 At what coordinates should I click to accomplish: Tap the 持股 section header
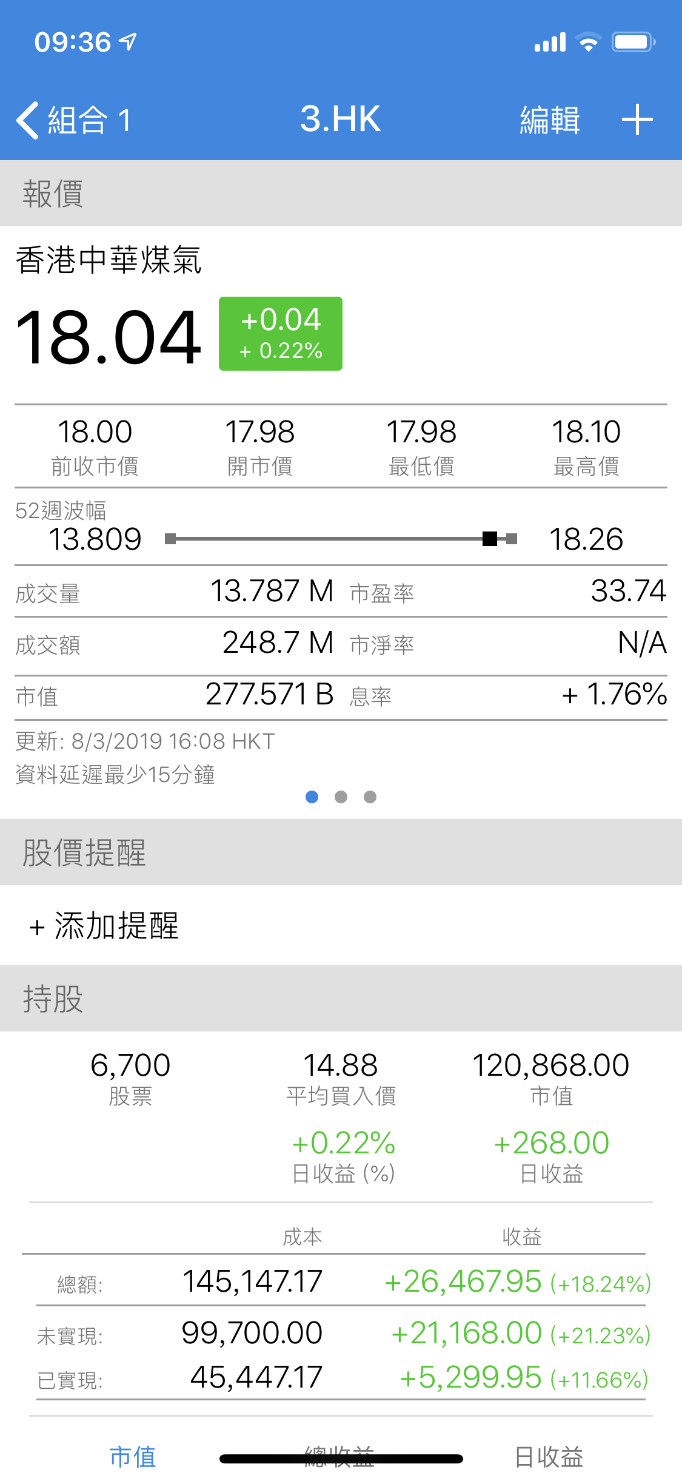tap(53, 998)
